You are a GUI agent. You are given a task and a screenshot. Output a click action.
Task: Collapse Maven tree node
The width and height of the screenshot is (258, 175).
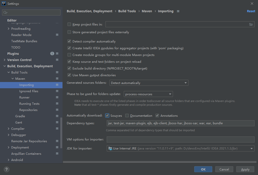point(12,78)
